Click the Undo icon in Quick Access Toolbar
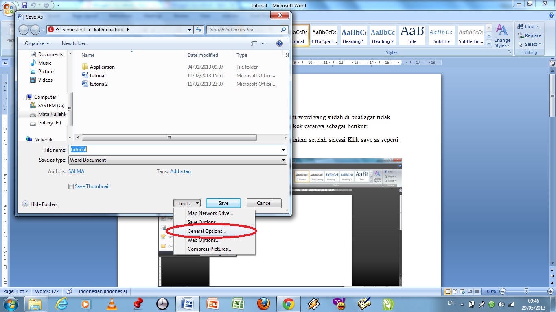This screenshot has width=556, height=312. (x=34, y=5)
